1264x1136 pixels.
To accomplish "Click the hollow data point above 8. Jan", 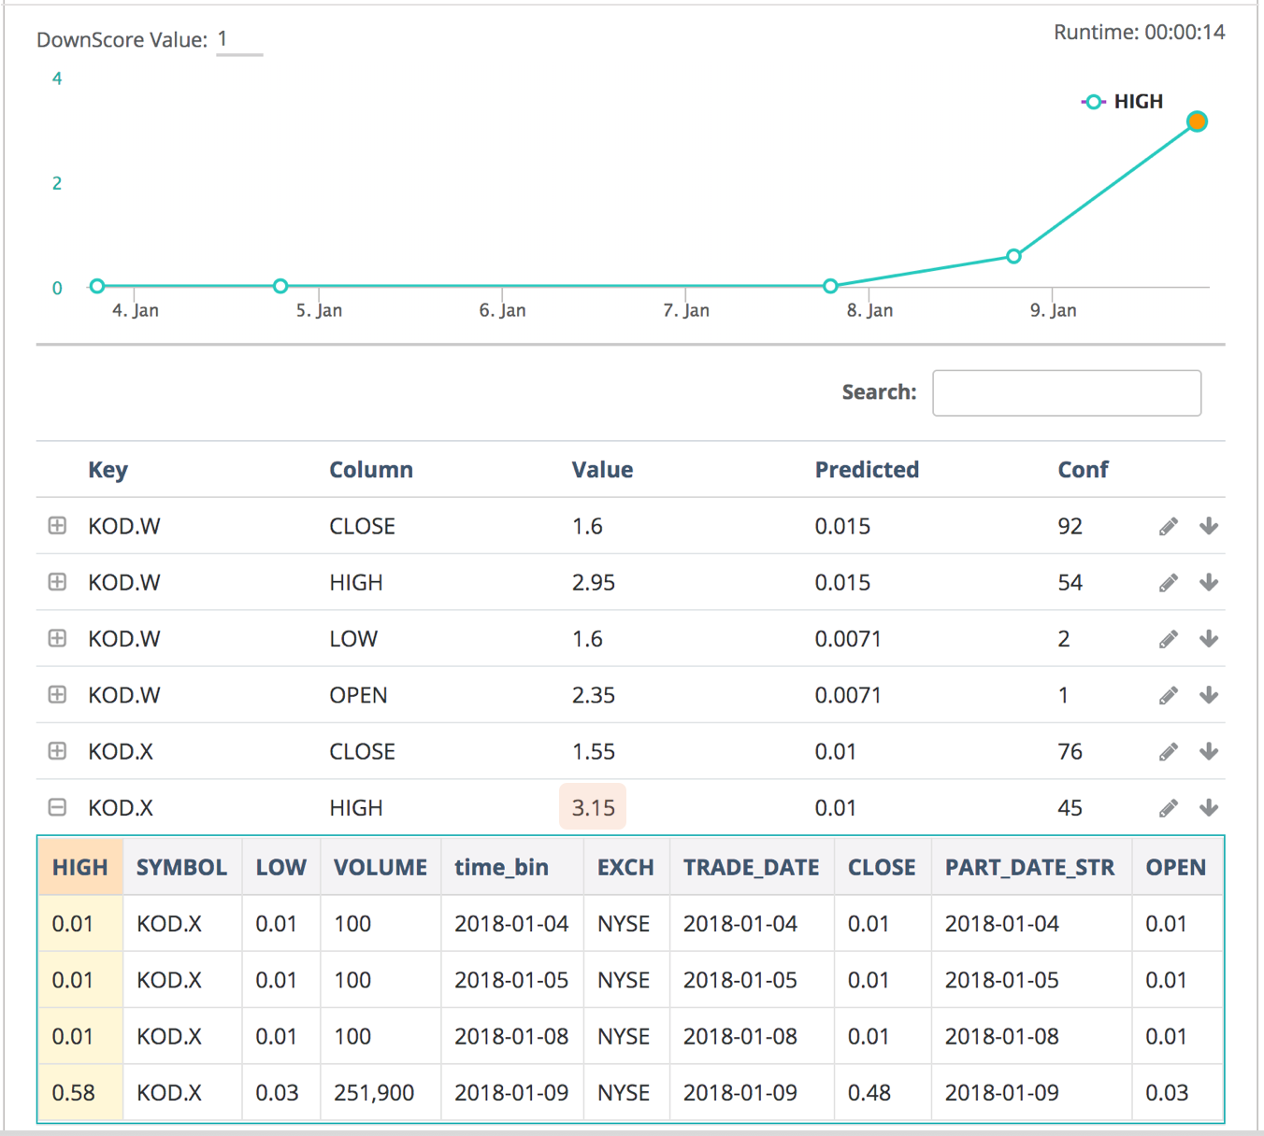I will 829,286.
